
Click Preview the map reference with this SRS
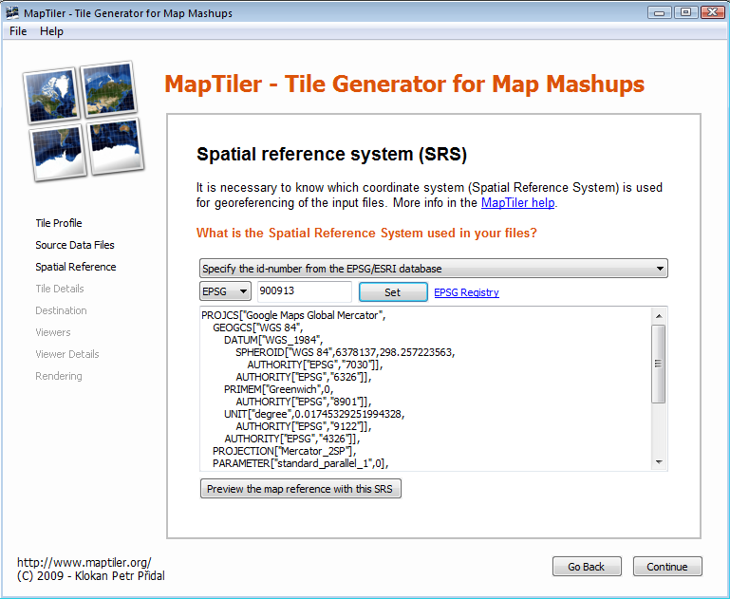(x=301, y=489)
